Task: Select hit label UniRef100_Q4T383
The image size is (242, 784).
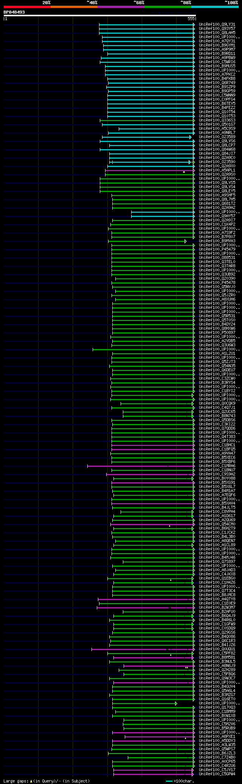Action: pos(218,437)
